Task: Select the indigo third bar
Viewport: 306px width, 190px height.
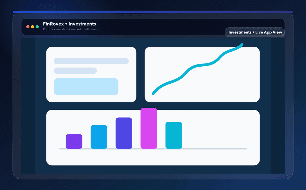Action: point(124,133)
